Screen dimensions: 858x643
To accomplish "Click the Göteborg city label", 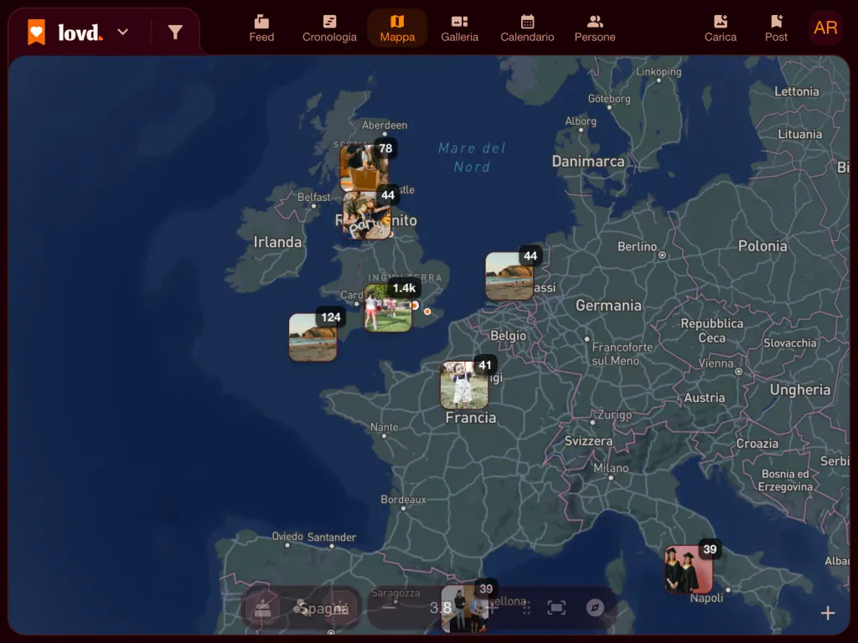I will coord(609,99).
